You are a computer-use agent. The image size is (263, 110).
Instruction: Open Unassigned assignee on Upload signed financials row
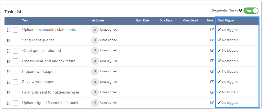pyautogui.click(x=104, y=103)
